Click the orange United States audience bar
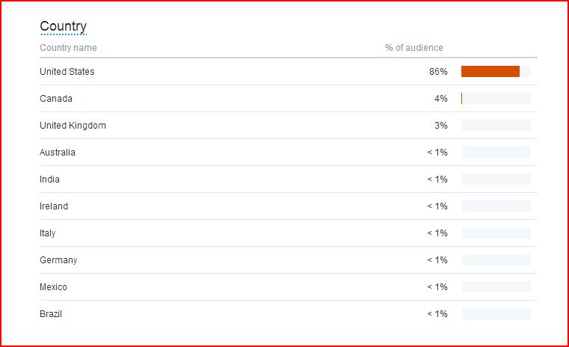Viewport: 569px width, 347px height. tap(490, 72)
